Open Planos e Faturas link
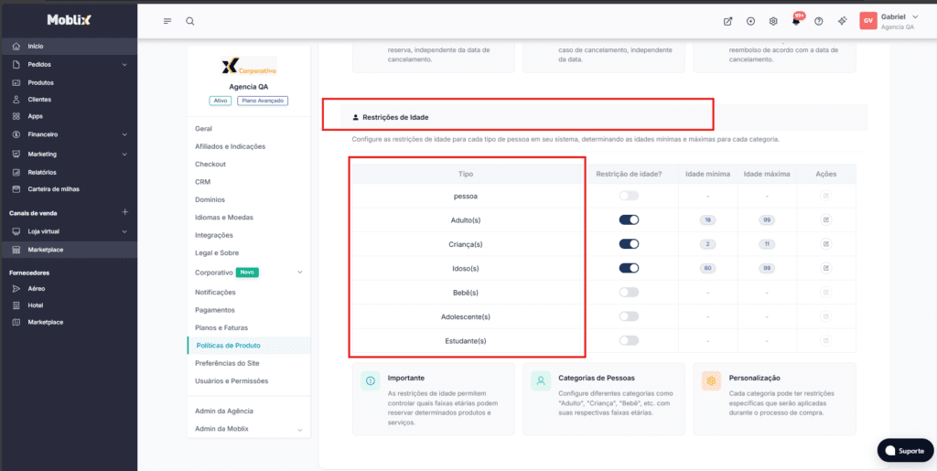 coord(221,327)
